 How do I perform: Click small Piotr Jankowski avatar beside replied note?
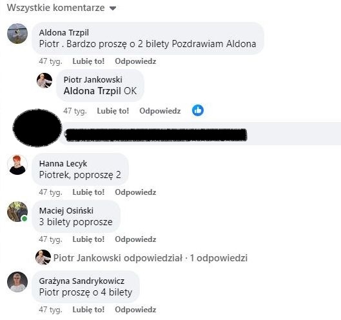43,257
